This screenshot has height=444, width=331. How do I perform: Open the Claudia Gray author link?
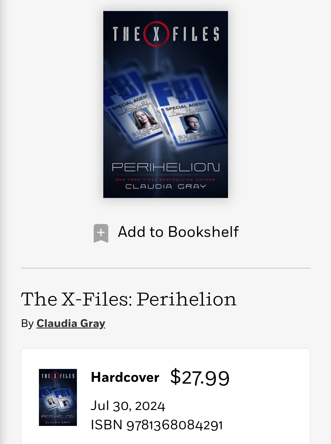click(71, 323)
